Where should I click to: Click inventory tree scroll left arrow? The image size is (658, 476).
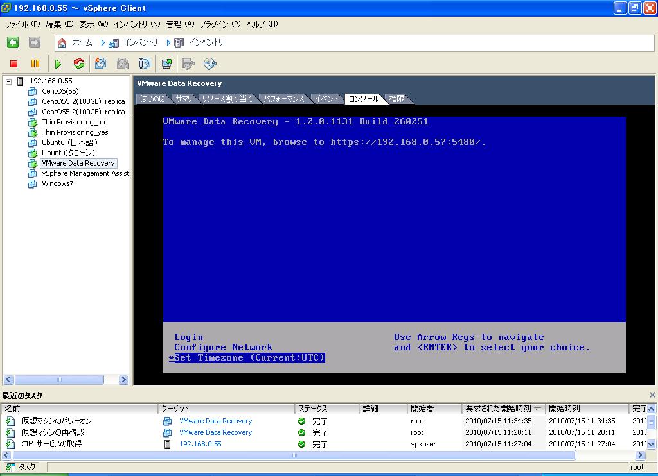click(8, 380)
